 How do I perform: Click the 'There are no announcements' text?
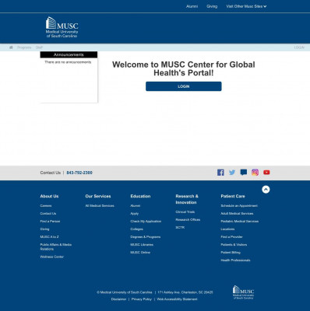point(68,62)
